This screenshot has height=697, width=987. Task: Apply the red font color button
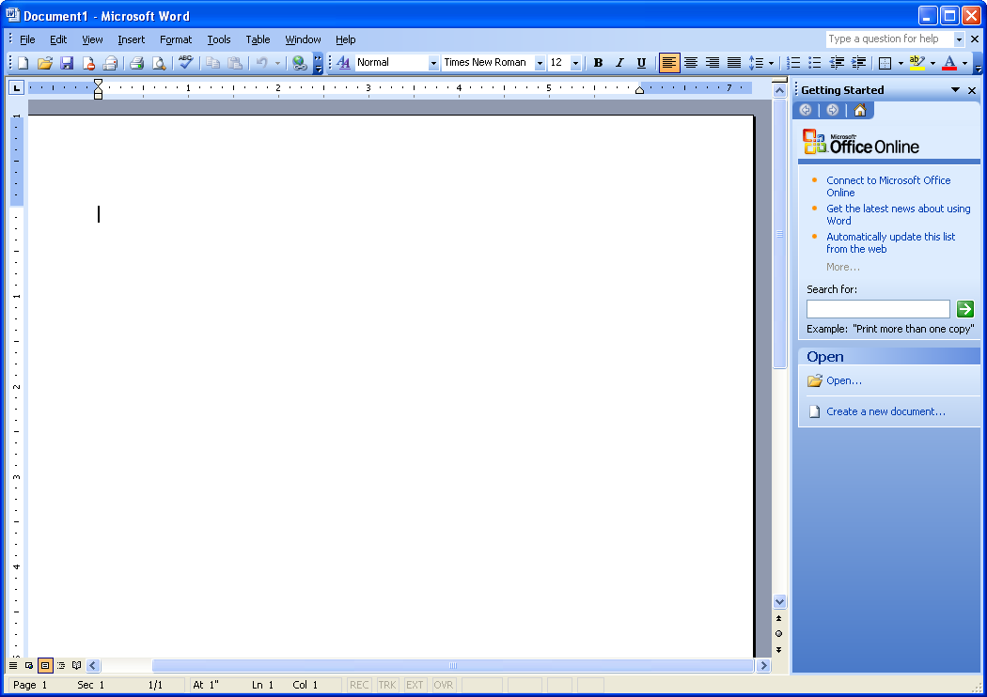949,63
